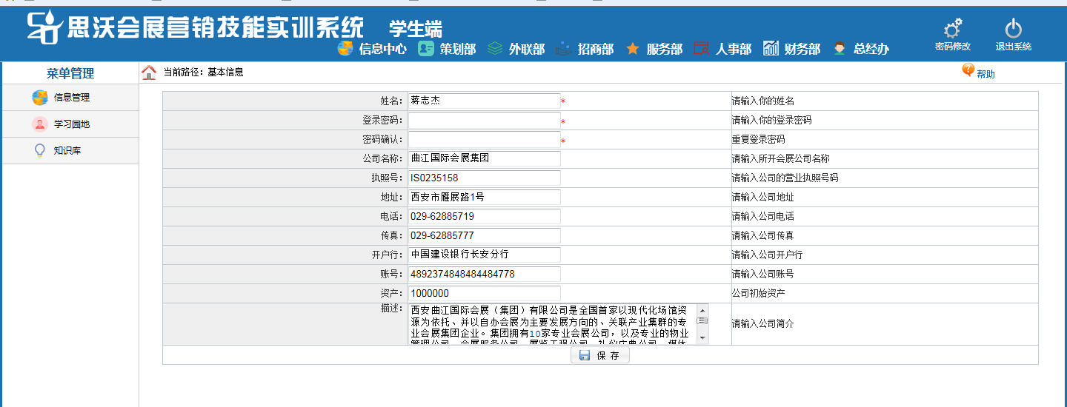
Task: Click the 财务部 bar chart icon
Action: tap(771, 49)
